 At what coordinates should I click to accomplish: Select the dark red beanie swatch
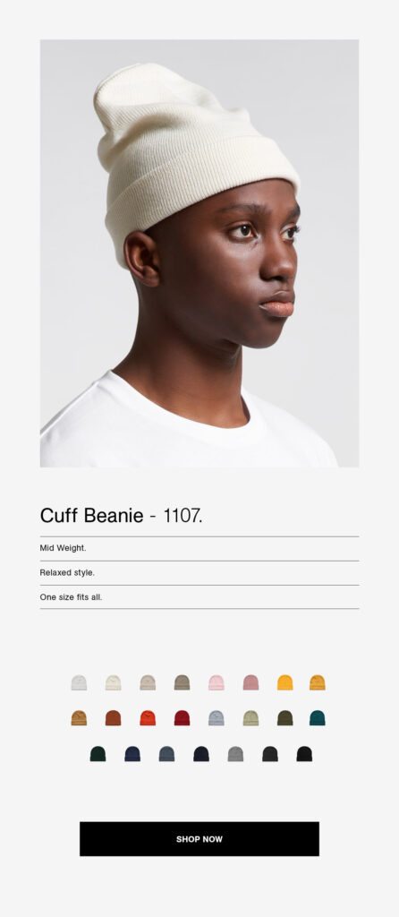click(x=183, y=718)
